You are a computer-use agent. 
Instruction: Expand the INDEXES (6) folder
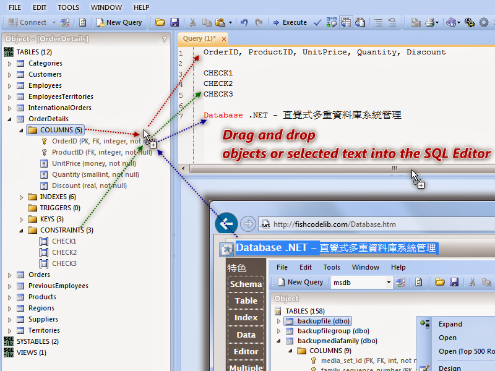[21, 197]
